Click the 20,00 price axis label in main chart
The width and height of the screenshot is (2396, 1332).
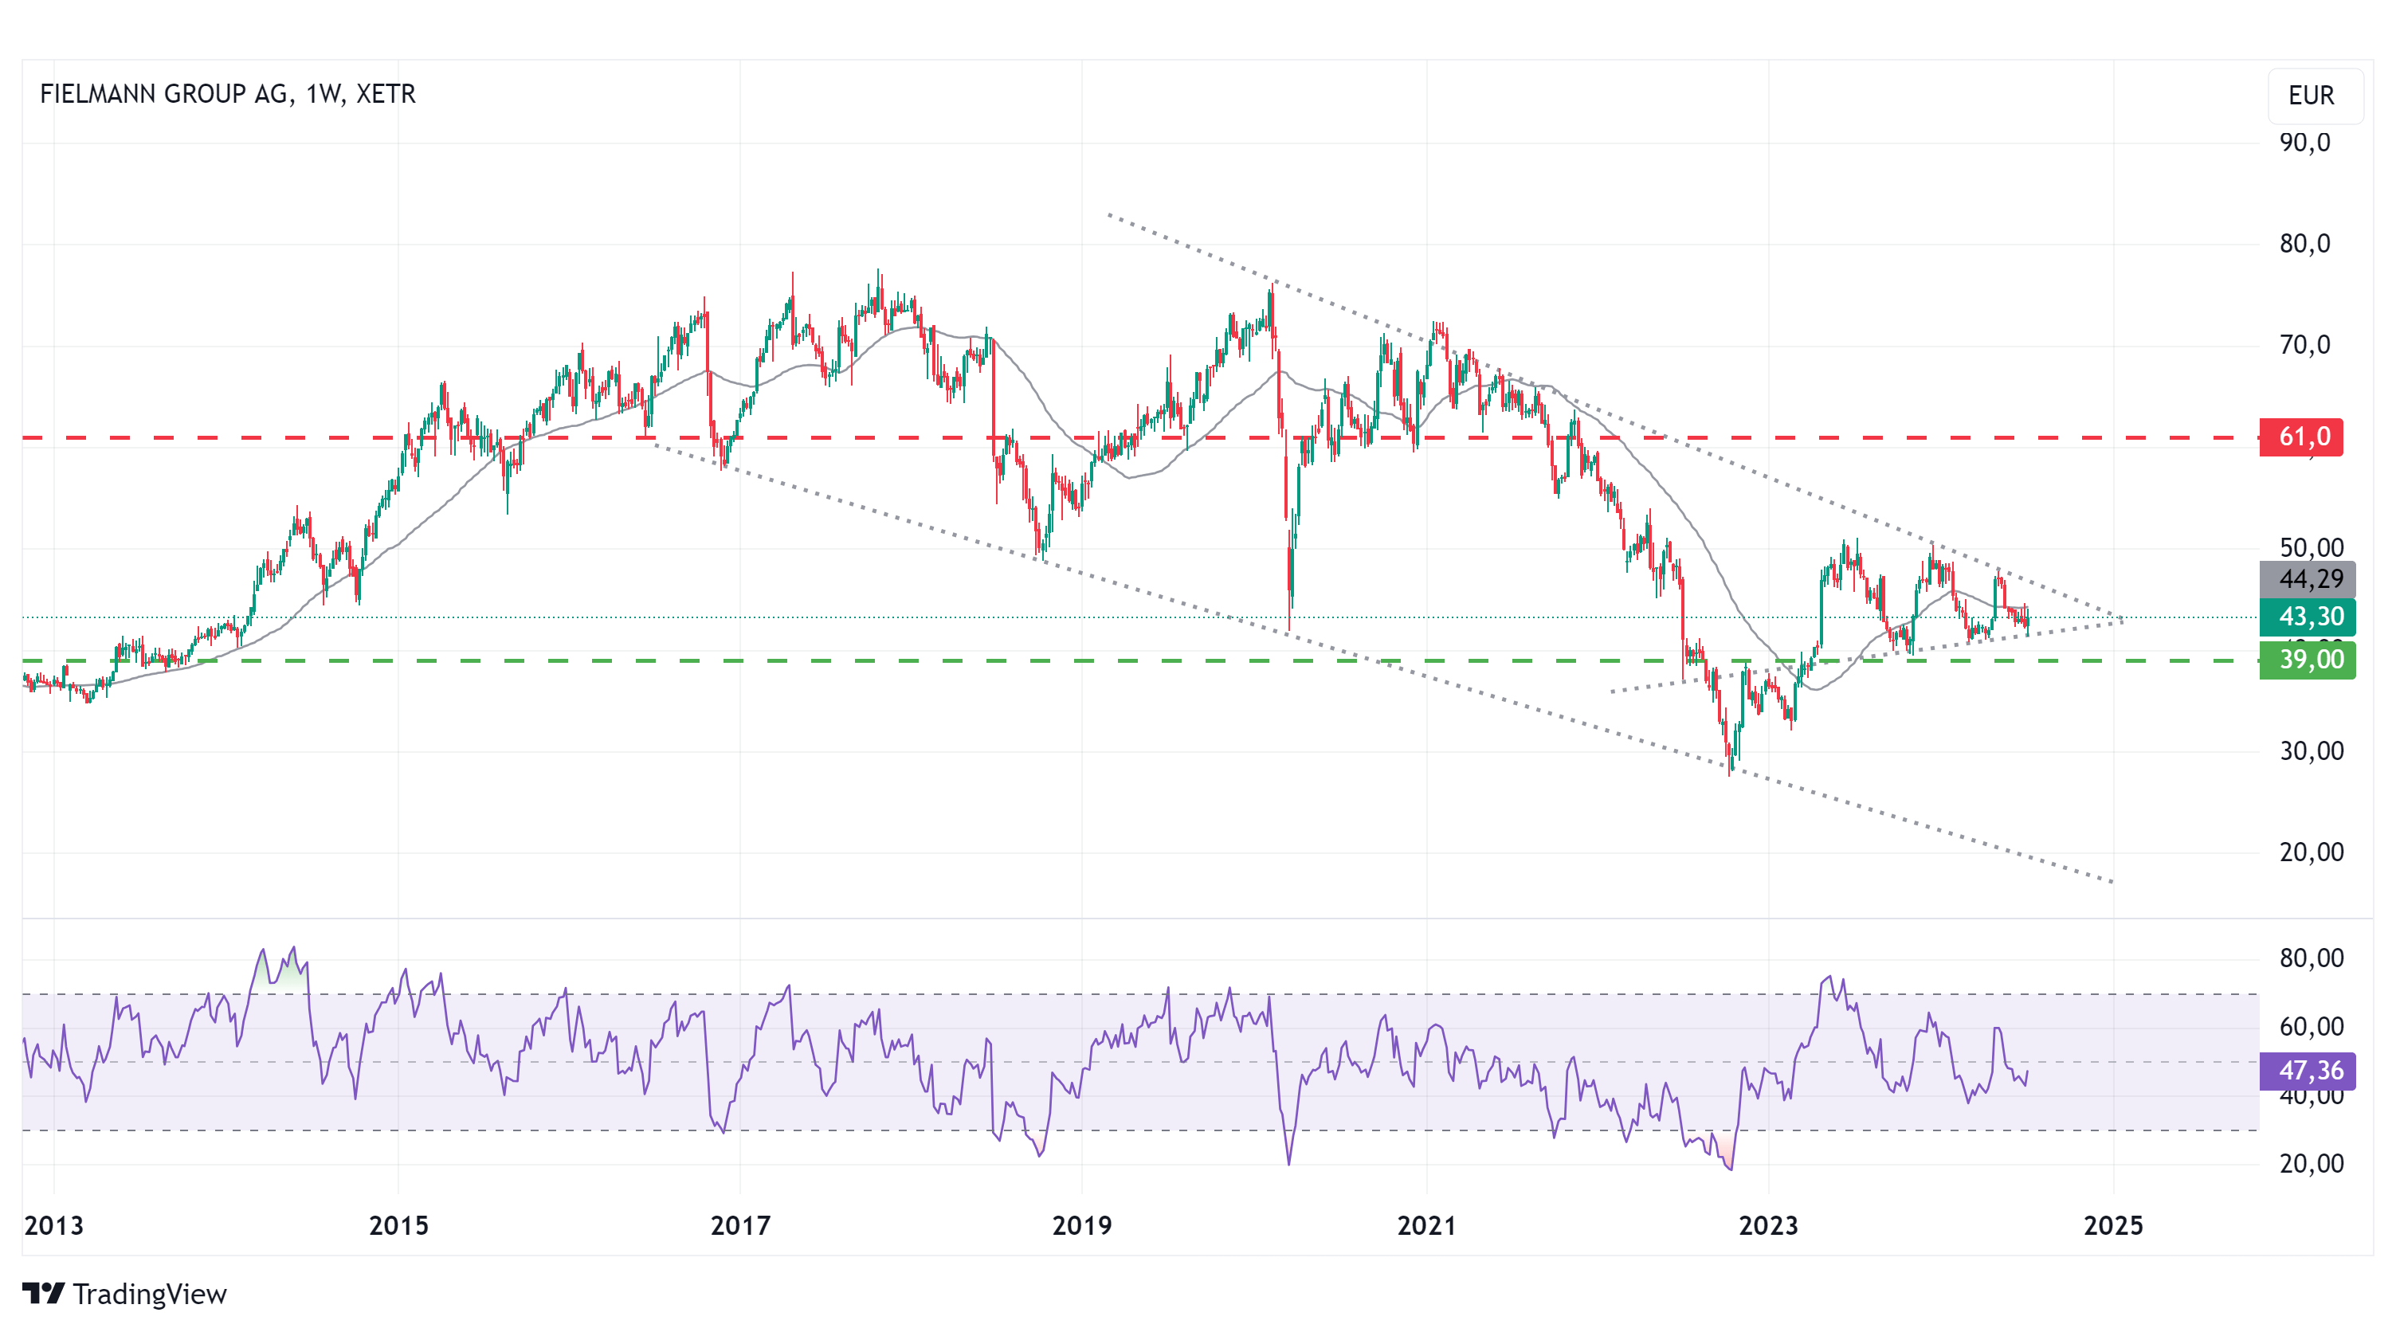pyautogui.click(x=2312, y=852)
